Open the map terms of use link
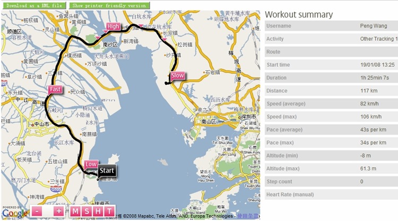398x221 pixels. (x=247, y=216)
